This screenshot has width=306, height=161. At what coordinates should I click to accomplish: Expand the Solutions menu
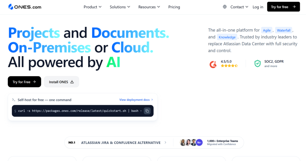[120, 7]
